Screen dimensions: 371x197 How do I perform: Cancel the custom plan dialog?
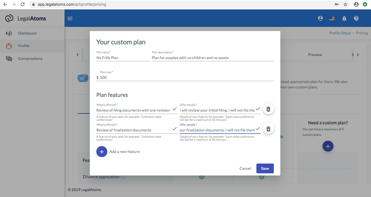point(245,168)
